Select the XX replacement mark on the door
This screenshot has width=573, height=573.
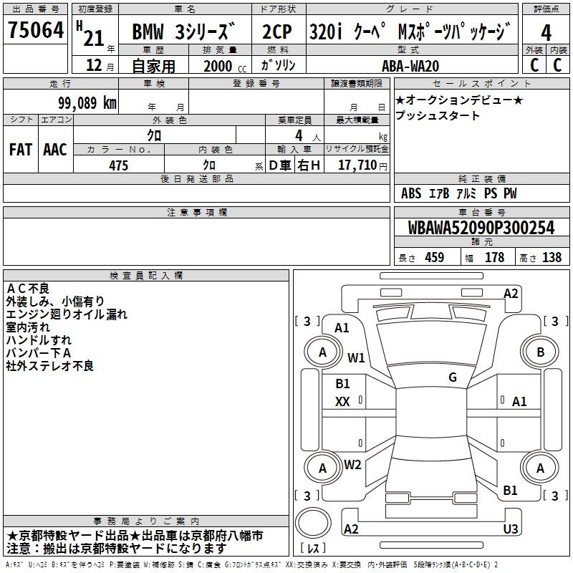click(x=343, y=402)
